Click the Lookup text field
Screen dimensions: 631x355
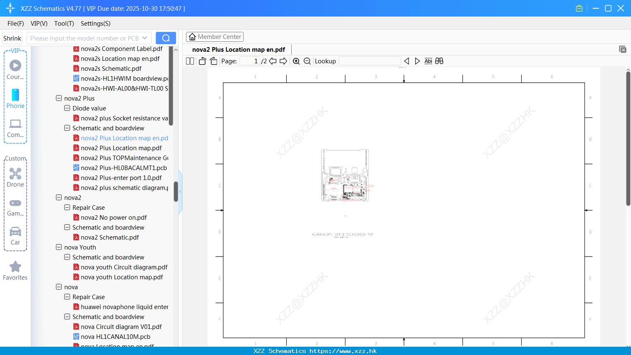370,61
